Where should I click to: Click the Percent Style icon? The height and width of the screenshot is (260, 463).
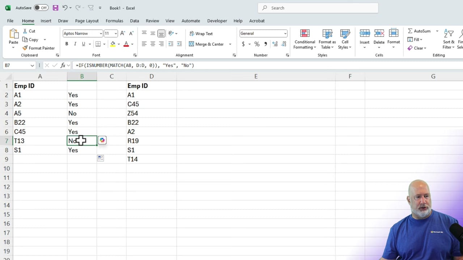[257, 44]
